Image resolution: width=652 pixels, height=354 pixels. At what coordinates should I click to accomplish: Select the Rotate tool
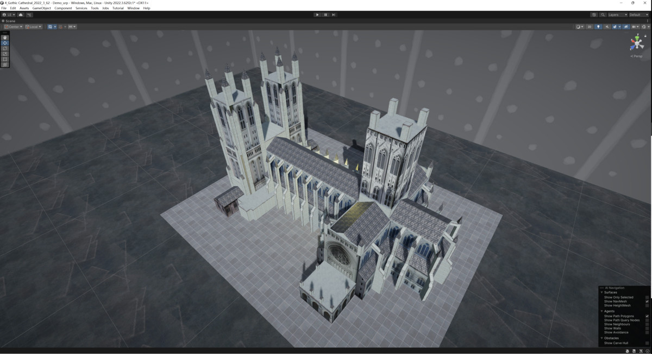(5, 48)
